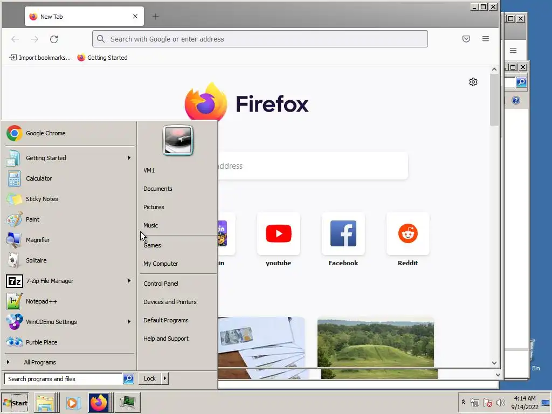
Task: Open the Lock options arrow
Action: tap(165, 378)
